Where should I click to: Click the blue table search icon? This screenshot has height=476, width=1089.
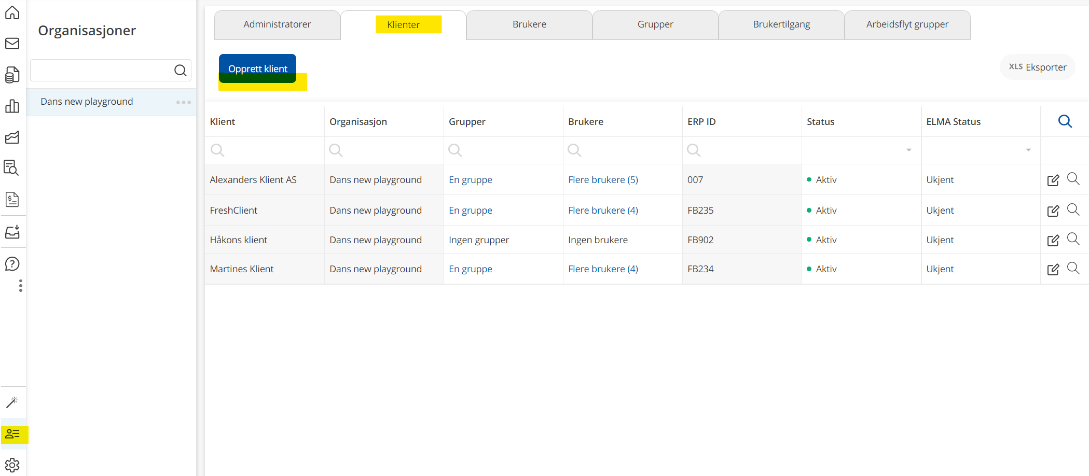point(1065,121)
